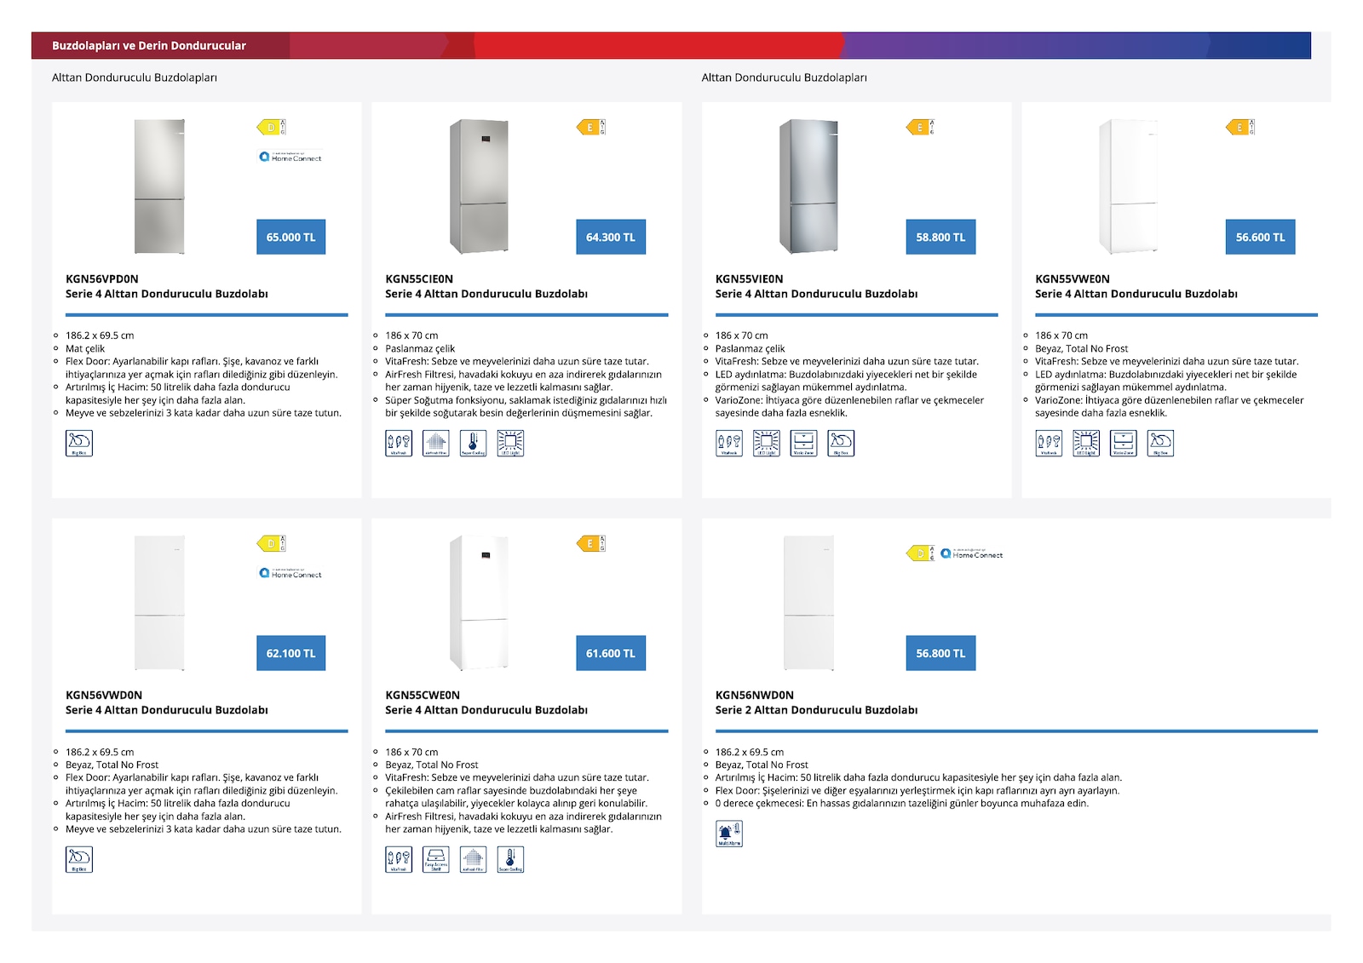Screen dimensions: 1363x963
Task: Click the 62.100 TL price tag
Action: [290, 653]
